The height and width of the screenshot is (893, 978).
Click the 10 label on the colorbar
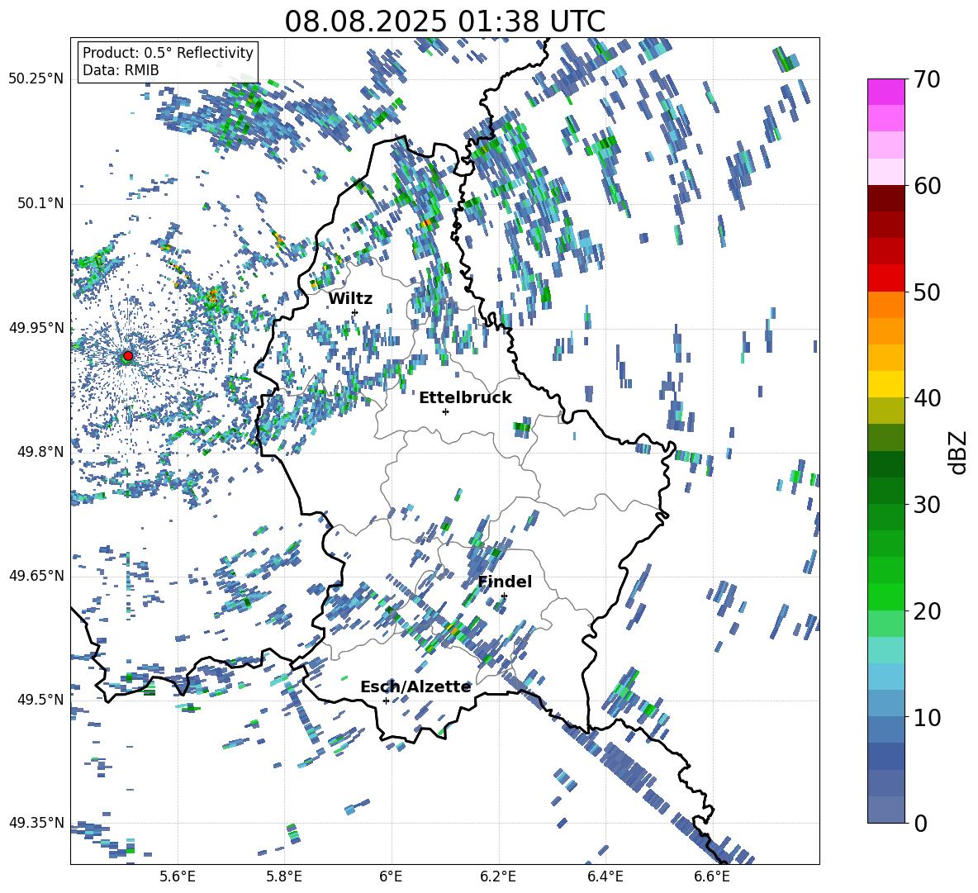click(x=926, y=718)
